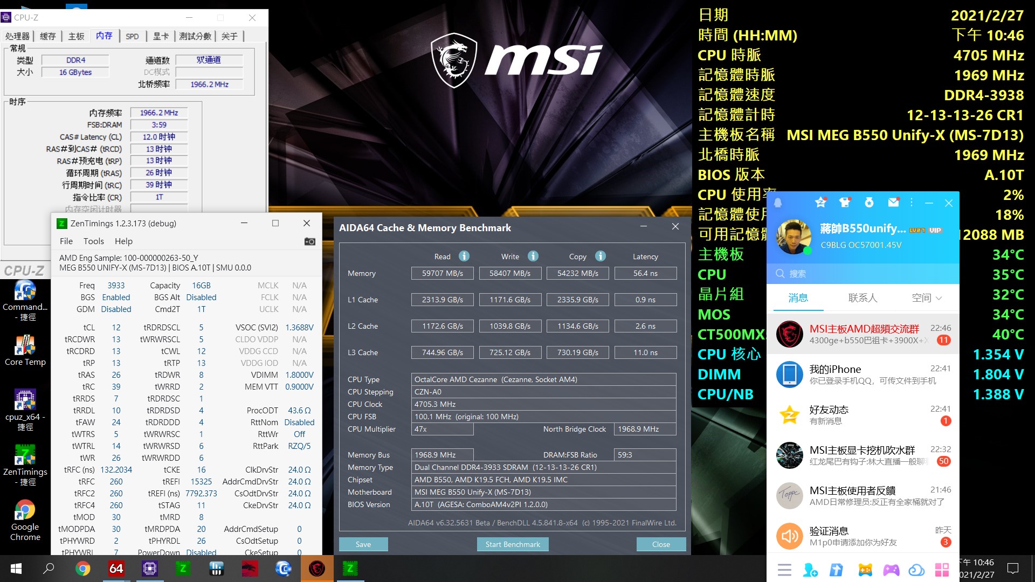Open Windows Start menu
Screen dimensions: 1035x582
16,569
